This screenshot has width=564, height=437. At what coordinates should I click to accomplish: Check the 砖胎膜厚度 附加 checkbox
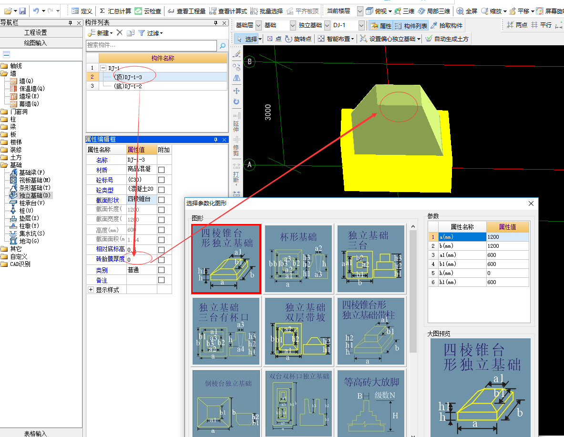[x=162, y=260]
